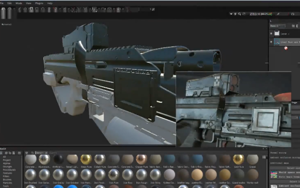Select the Grunges shelf category
The image size is (300, 188).
[7, 166]
